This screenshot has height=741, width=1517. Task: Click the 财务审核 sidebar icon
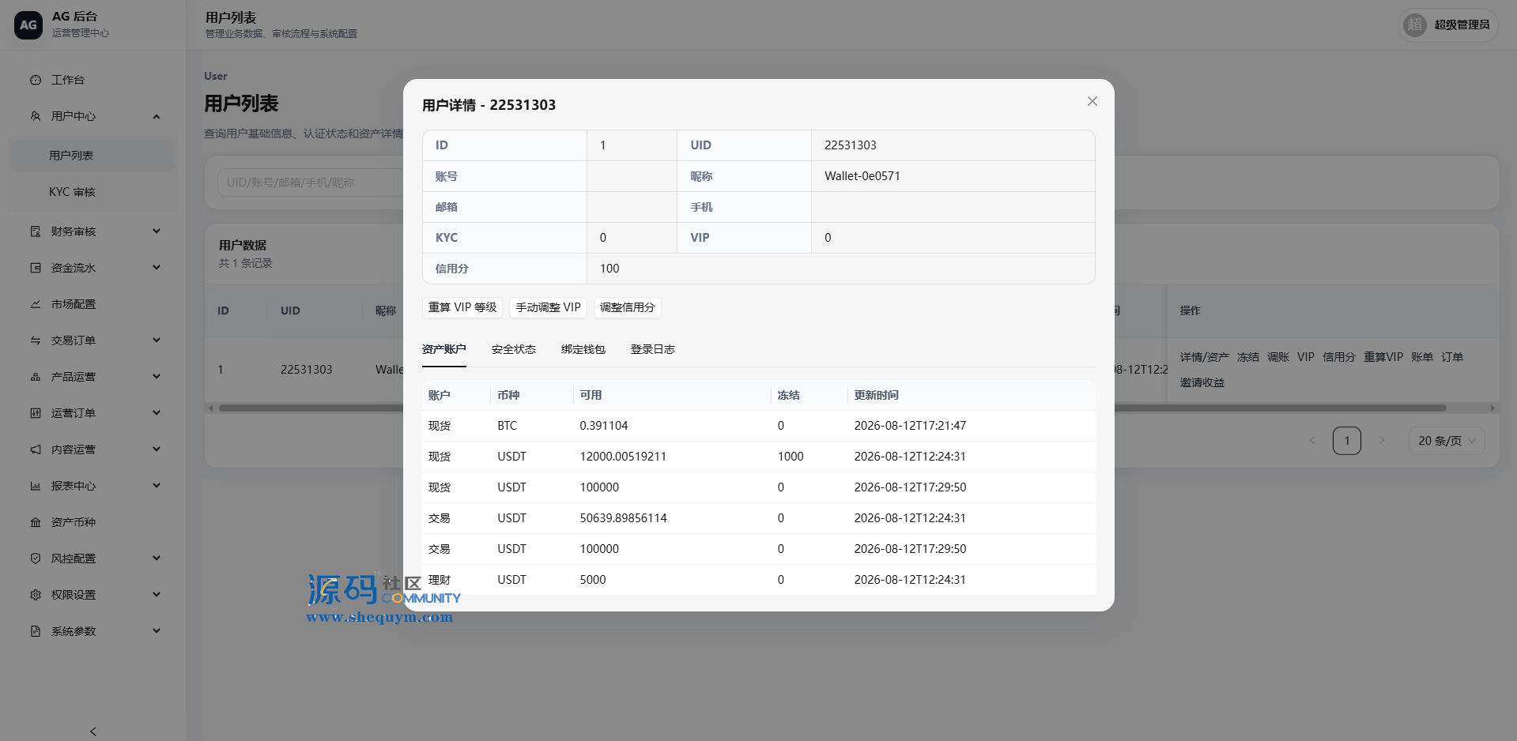[36, 231]
